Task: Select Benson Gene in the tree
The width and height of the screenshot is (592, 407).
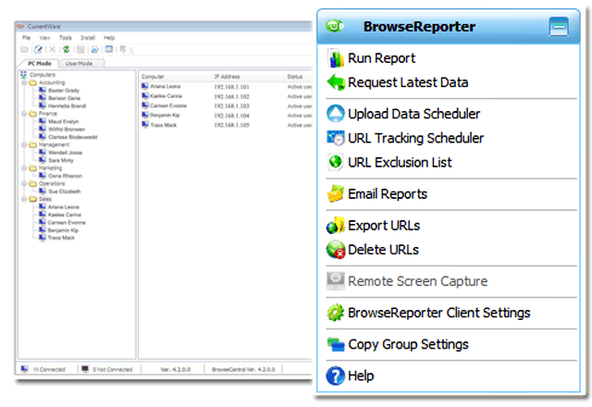Action: click(x=64, y=98)
